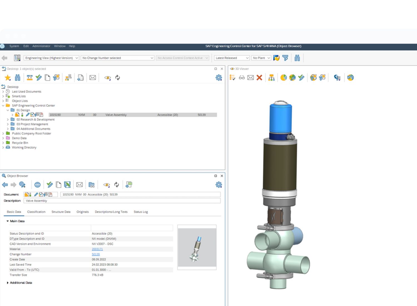Image resolution: width=417 pixels, height=306 pixels.
Task: Open the Window menu
Action: coord(60,46)
